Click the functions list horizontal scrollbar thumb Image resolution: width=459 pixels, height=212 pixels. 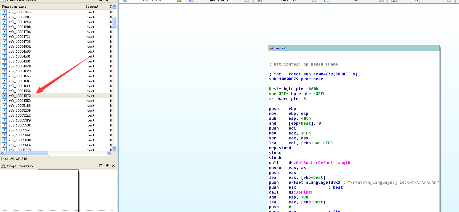[x=27, y=153]
